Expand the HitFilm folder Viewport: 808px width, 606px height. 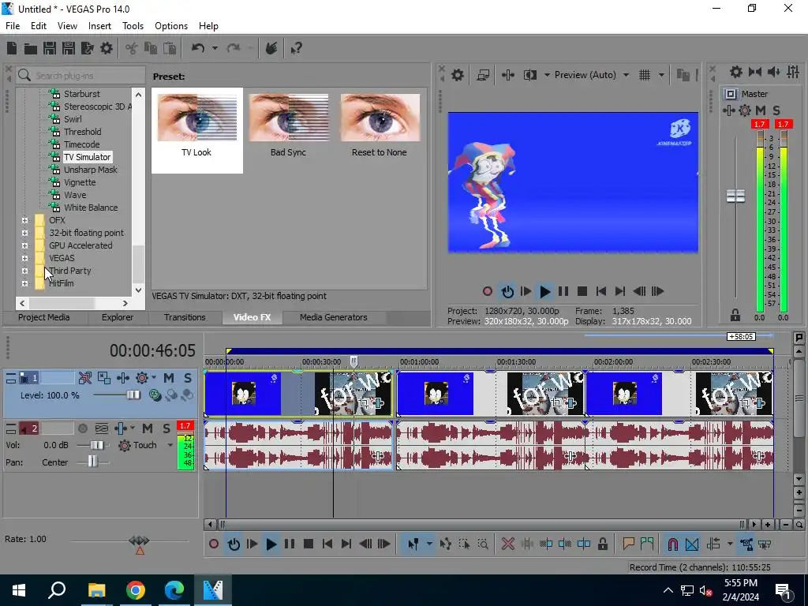(x=24, y=283)
